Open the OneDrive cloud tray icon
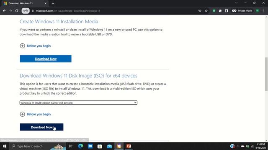The width and height of the screenshot is (268, 150). 242,146
